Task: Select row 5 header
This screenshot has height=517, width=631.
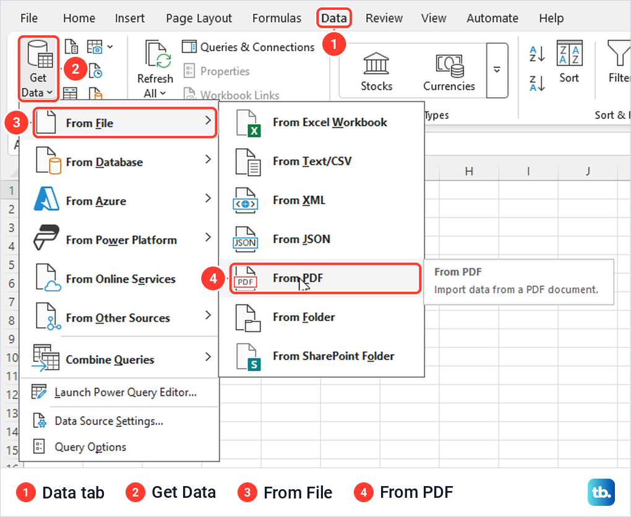Action: (x=12, y=265)
